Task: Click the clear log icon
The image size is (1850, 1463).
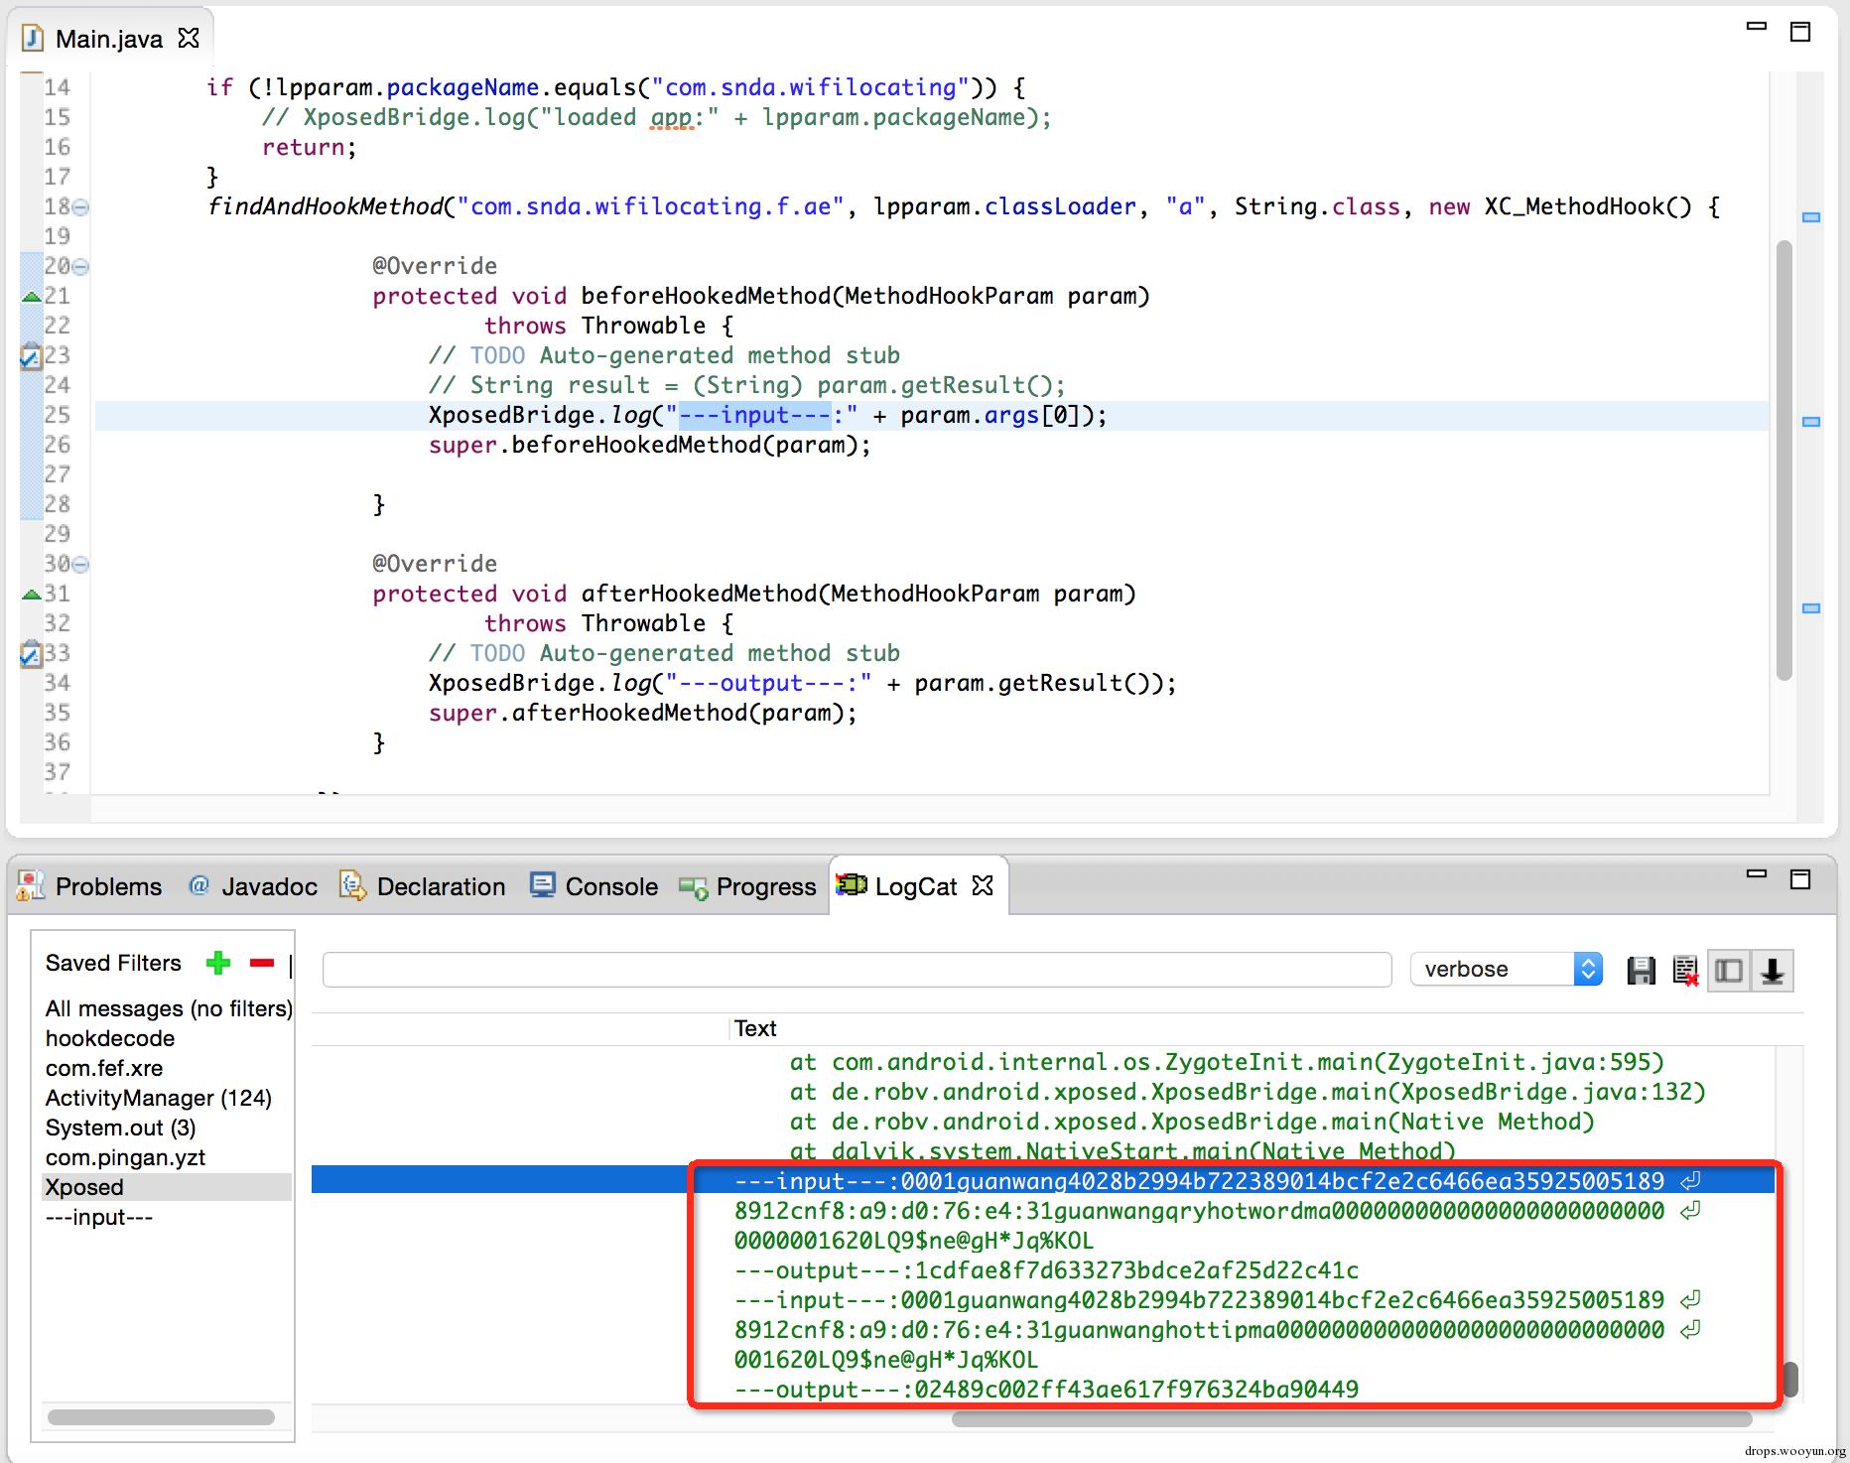Action: (x=1684, y=970)
